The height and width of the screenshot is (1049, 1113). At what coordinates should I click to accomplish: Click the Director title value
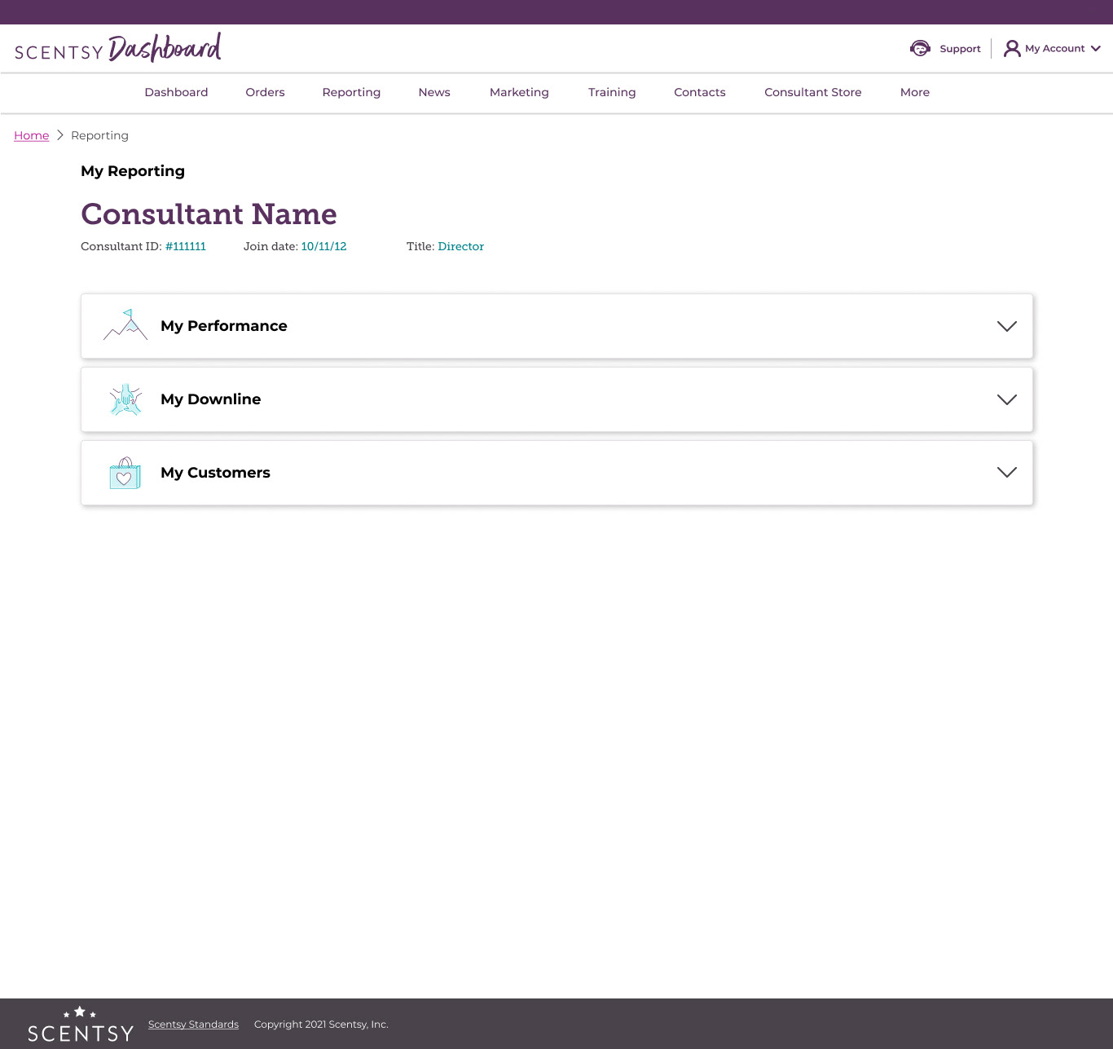461,246
